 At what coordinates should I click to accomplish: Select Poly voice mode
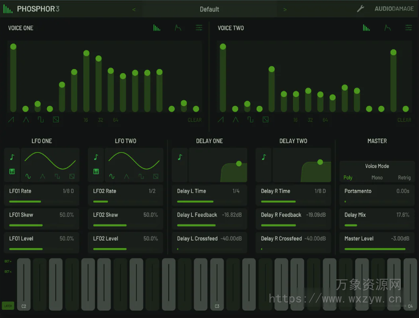pos(348,178)
